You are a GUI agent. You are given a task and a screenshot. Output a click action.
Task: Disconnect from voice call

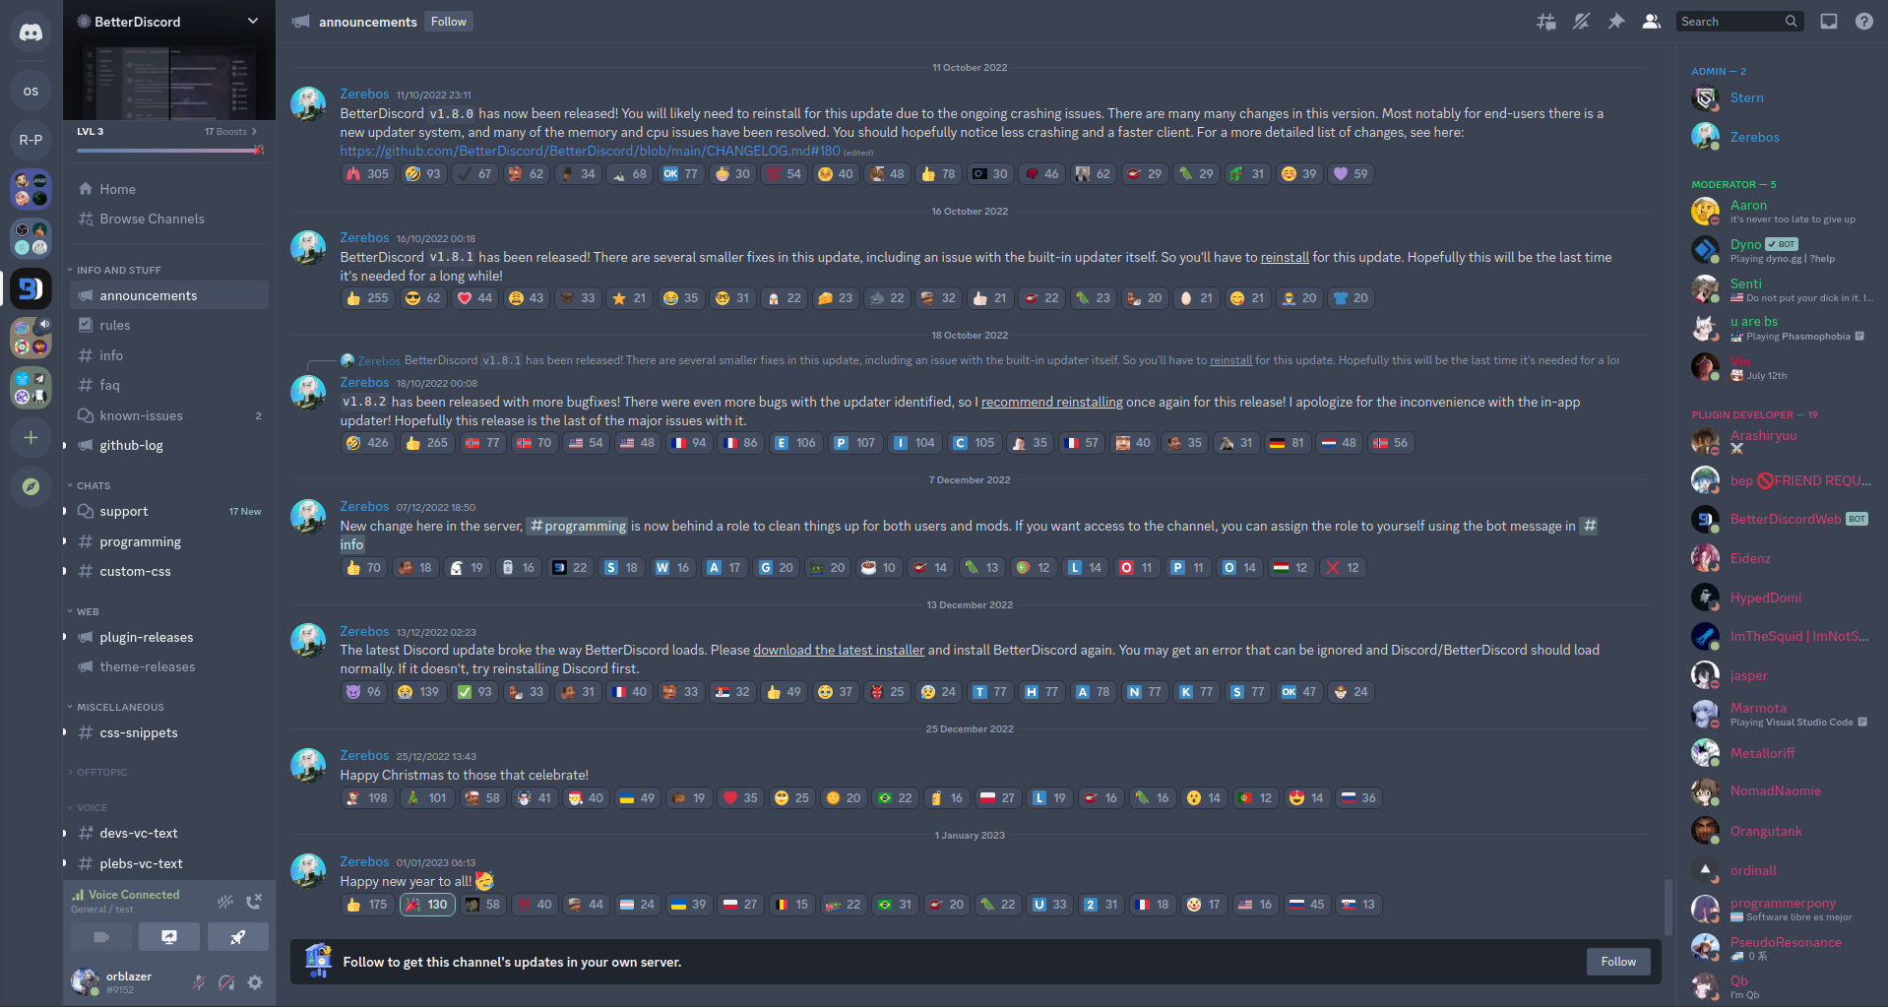click(x=254, y=901)
